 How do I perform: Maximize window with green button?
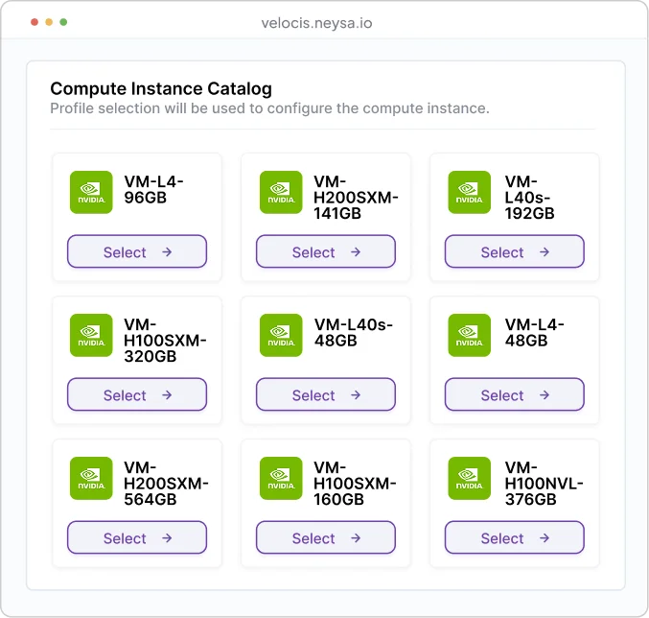point(63,22)
